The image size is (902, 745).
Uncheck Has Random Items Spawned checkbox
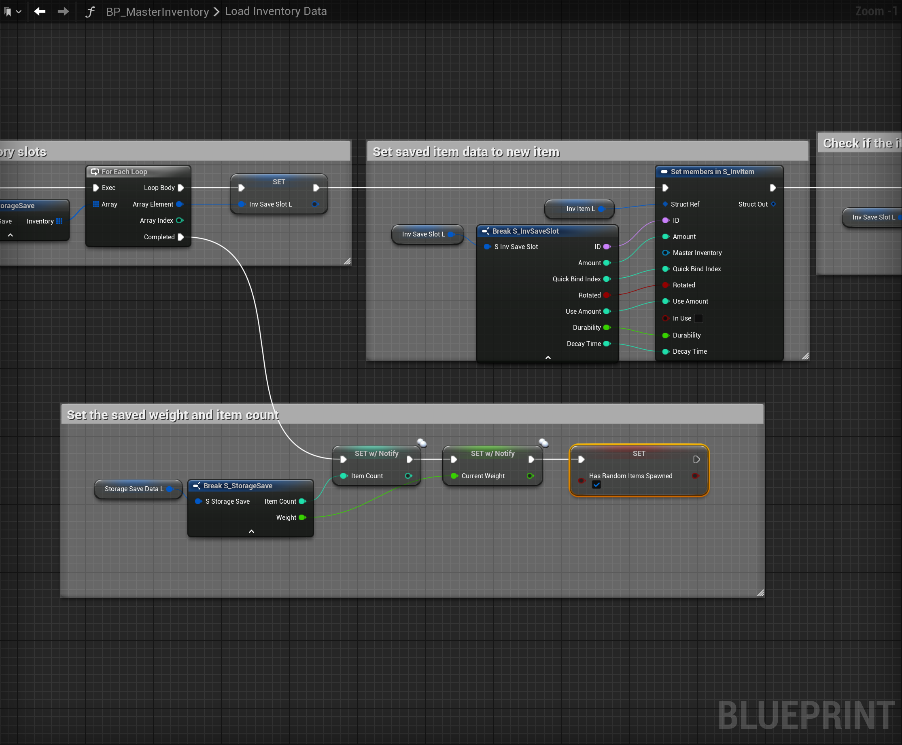[x=596, y=485]
